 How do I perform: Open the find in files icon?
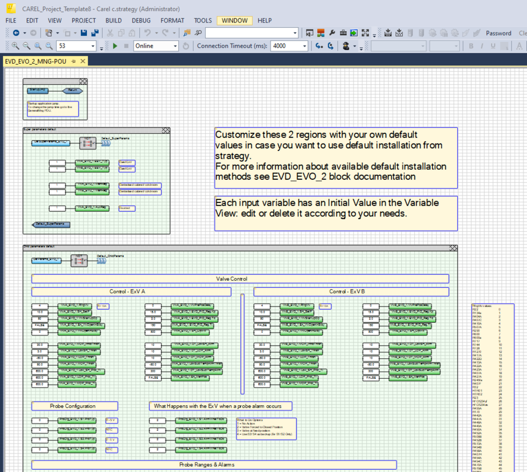click(187, 33)
